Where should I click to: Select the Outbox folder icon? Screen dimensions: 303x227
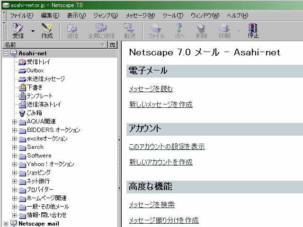[22, 70]
